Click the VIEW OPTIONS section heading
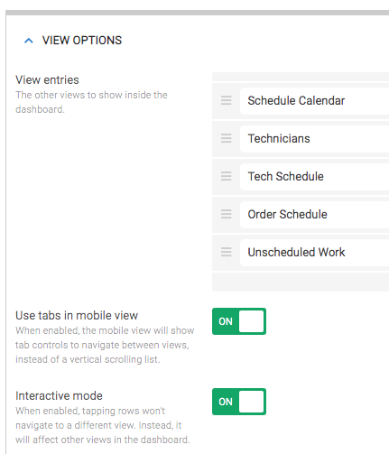The image size is (389, 454). (x=82, y=41)
